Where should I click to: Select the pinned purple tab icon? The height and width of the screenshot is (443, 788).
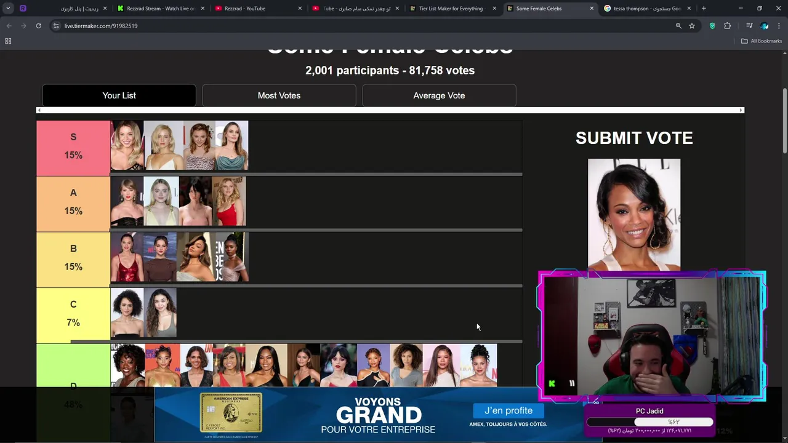click(23, 9)
